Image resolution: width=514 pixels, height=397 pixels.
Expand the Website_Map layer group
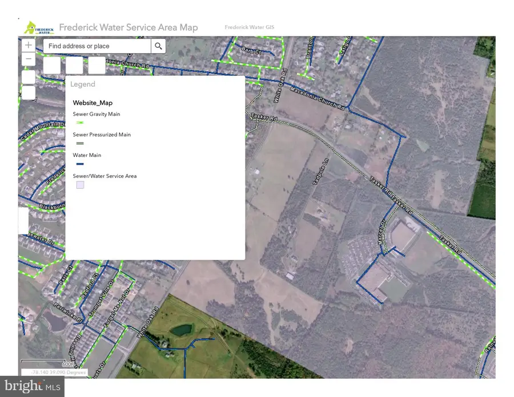[x=92, y=103]
